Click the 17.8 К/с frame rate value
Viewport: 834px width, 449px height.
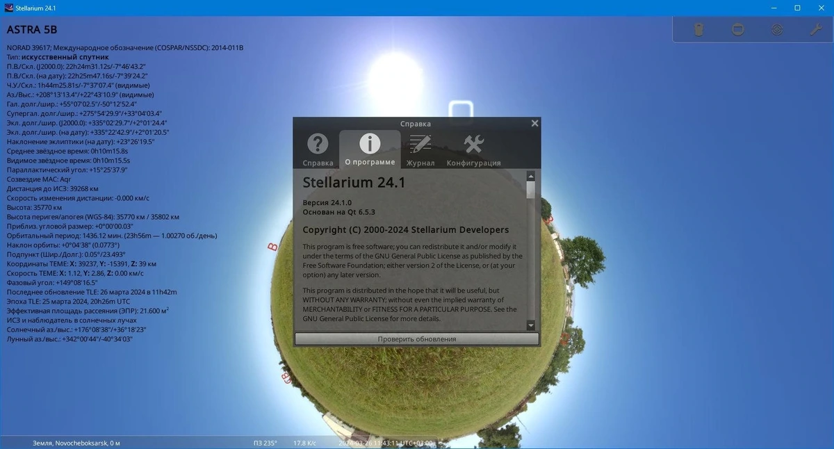point(304,443)
